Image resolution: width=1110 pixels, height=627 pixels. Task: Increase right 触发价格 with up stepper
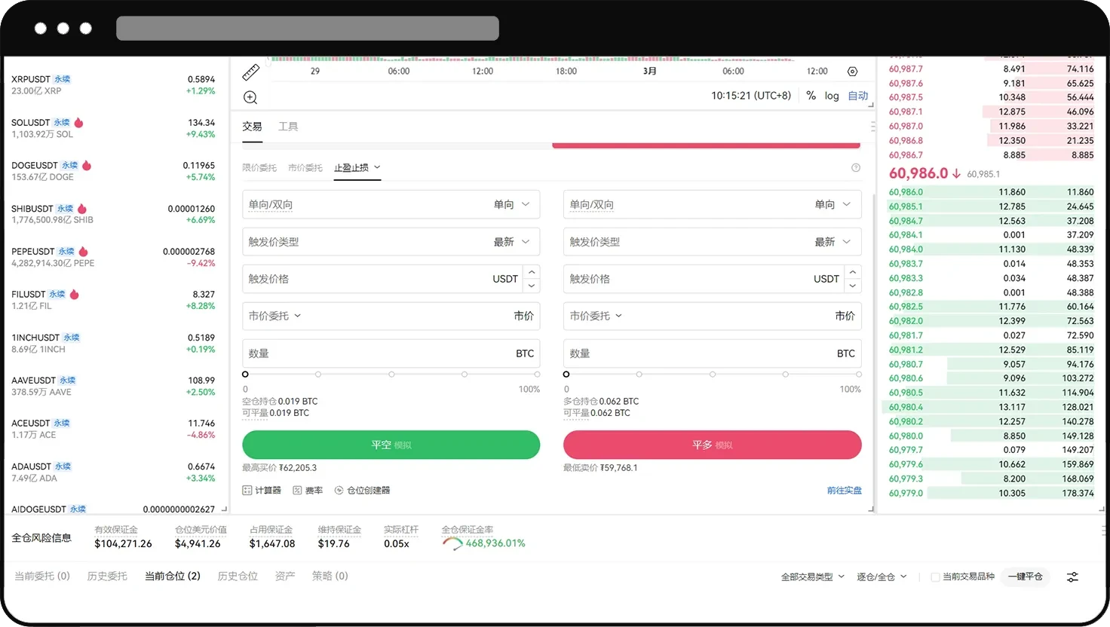(853, 272)
